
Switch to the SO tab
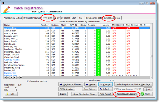[81, 18]
